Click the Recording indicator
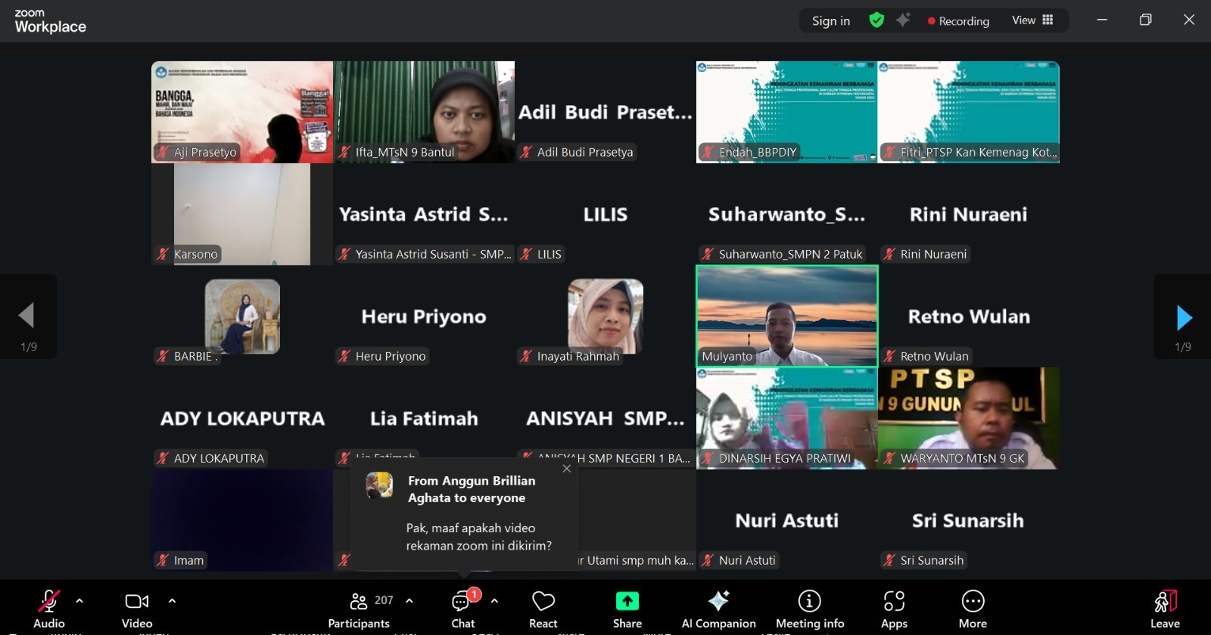The height and width of the screenshot is (635, 1211). (958, 21)
